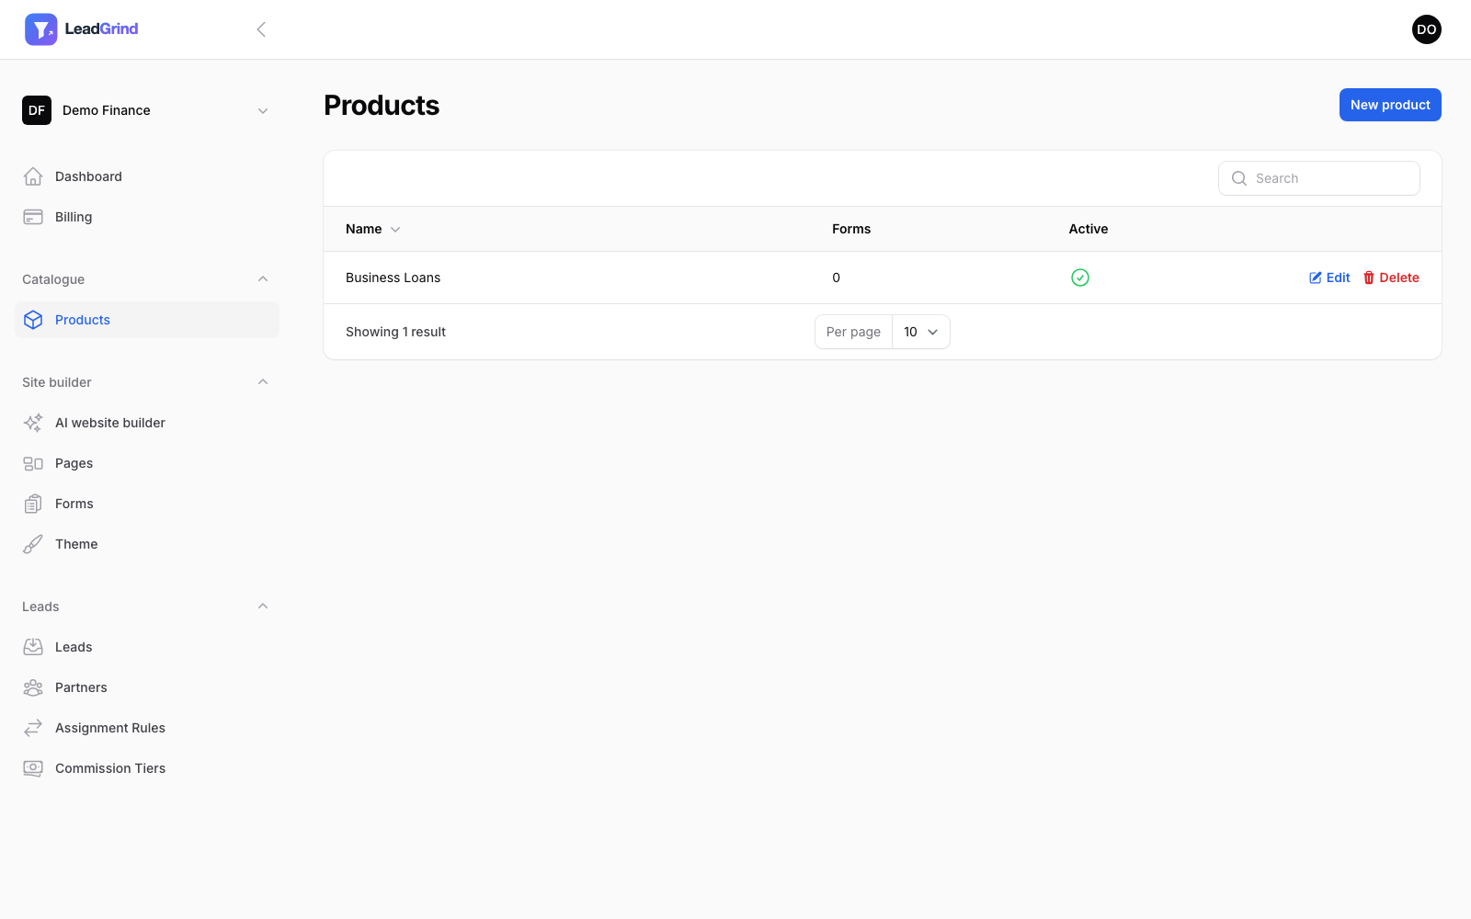This screenshot has height=919, width=1471.
Task: Collapse sidebar with the back chevron
Action: 261,29
